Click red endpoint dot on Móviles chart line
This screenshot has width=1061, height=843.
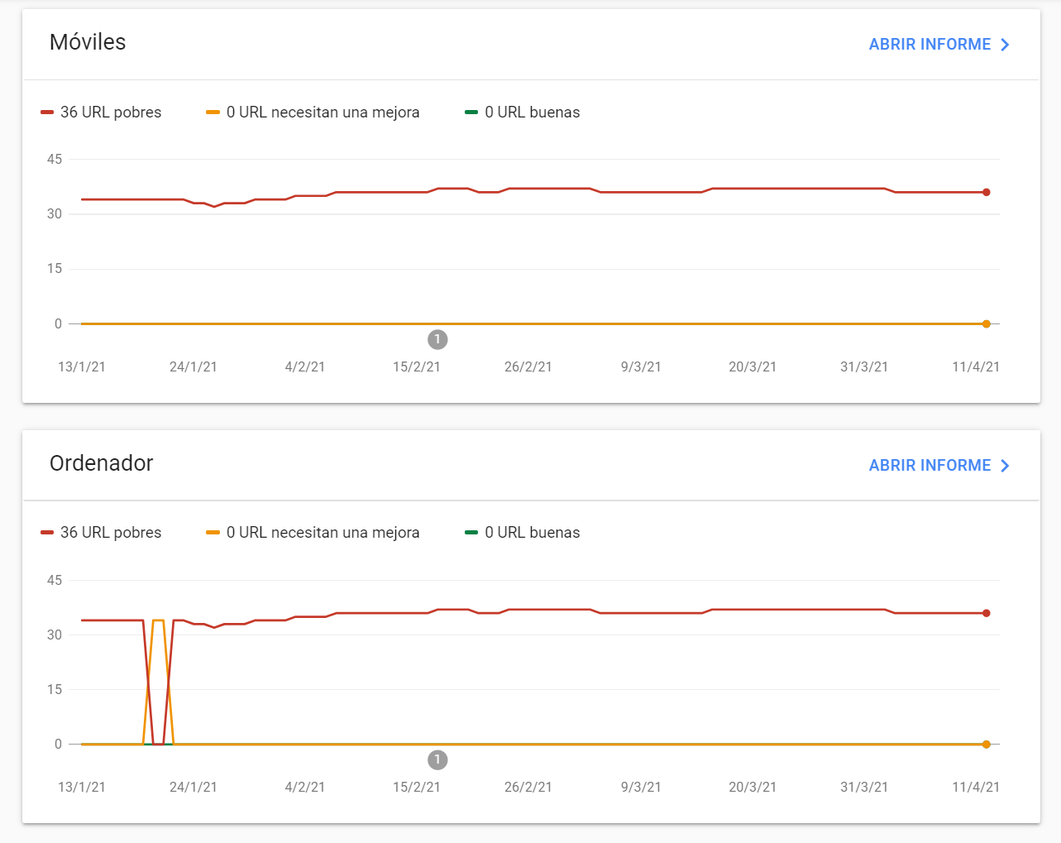point(987,192)
